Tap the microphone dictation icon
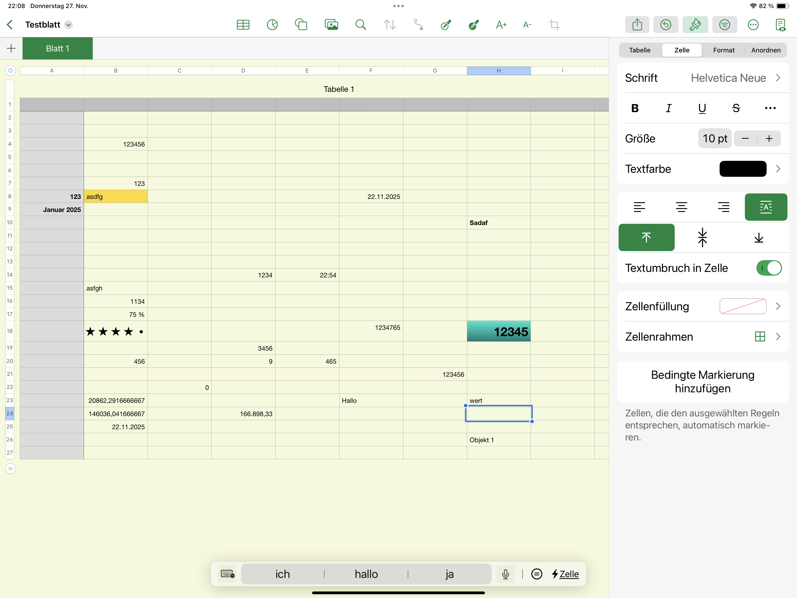797x598 pixels. [505, 574]
